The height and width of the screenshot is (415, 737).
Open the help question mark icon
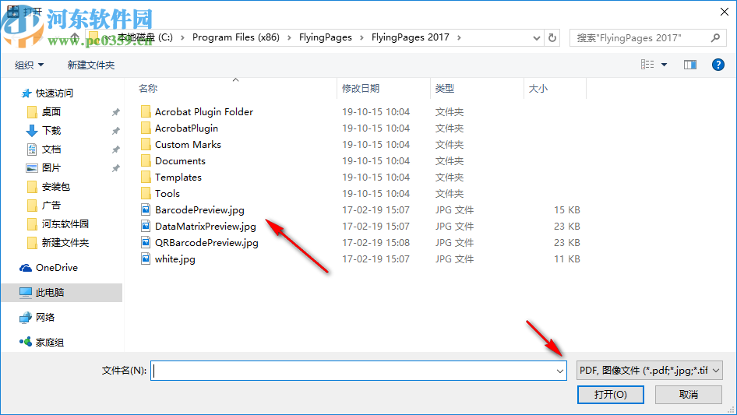[x=718, y=65]
